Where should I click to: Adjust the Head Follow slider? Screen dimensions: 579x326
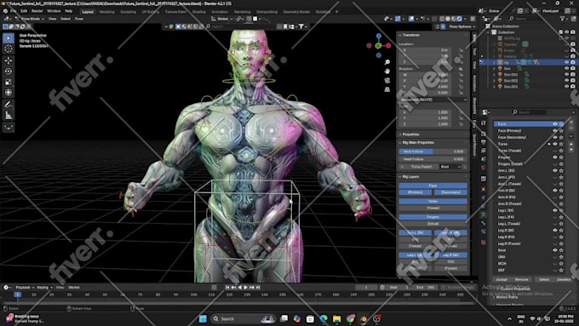pyautogui.click(x=432, y=159)
